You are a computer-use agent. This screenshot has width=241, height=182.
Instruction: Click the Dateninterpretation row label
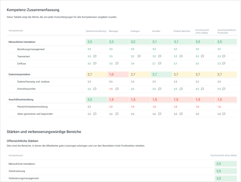(19, 75)
